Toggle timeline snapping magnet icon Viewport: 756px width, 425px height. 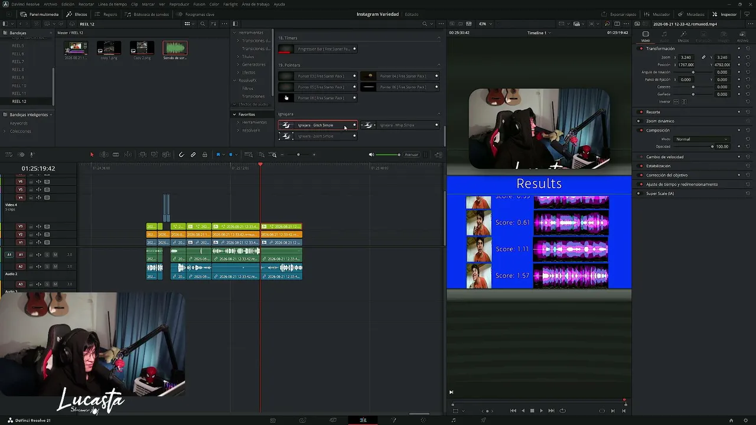181,155
